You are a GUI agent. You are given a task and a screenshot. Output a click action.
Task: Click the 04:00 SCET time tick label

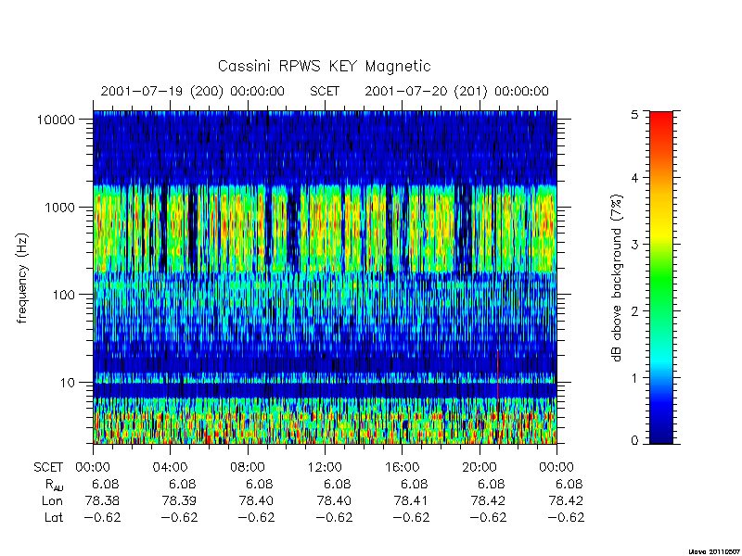[170, 467]
